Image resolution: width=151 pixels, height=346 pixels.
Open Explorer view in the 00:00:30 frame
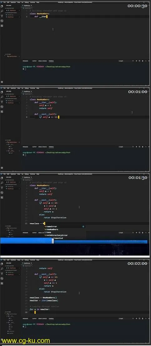pyautogui.click(x=2, y=6)
